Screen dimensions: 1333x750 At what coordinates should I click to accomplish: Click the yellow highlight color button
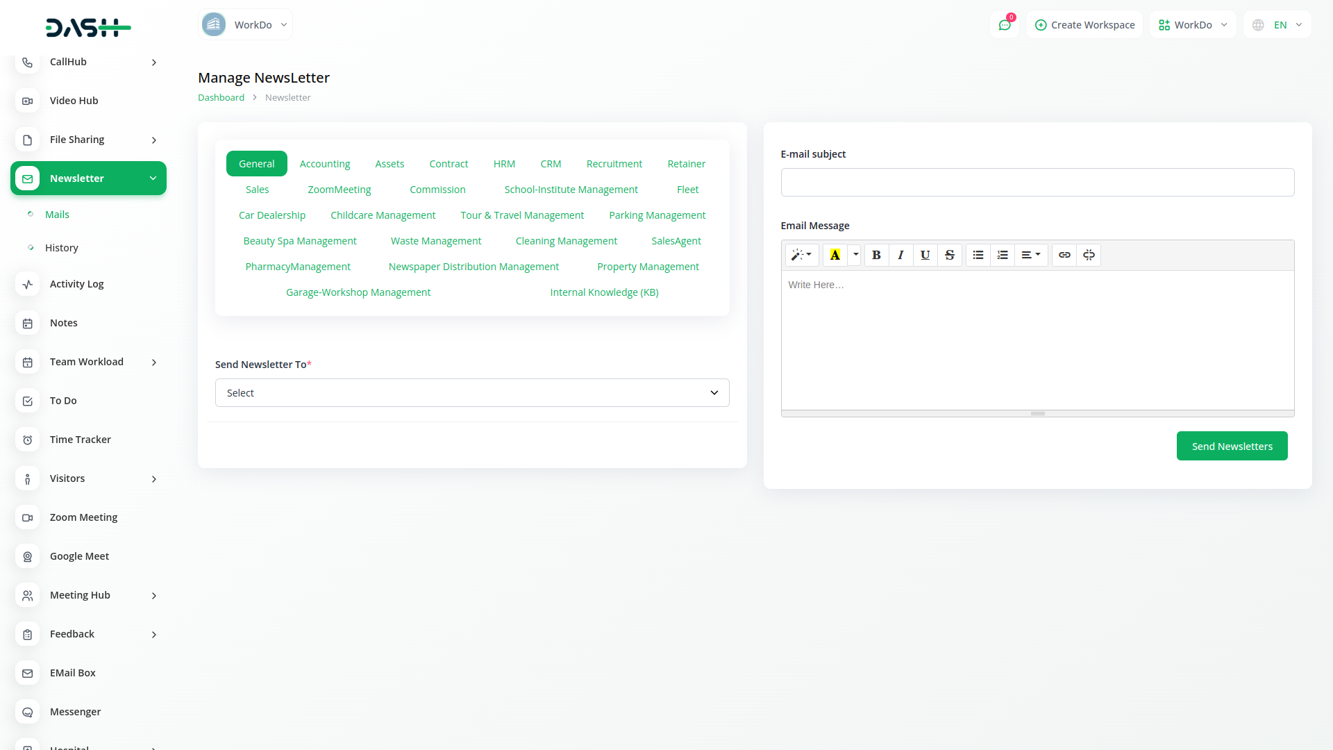(835, 255)
